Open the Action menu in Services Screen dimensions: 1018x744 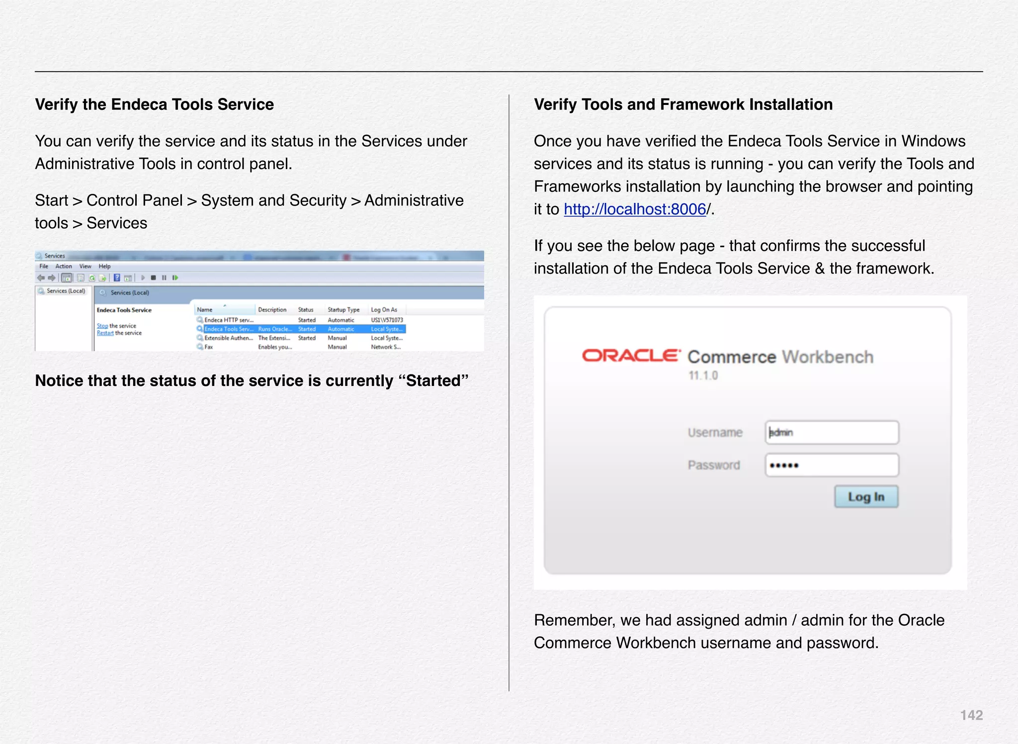point(64,267)
